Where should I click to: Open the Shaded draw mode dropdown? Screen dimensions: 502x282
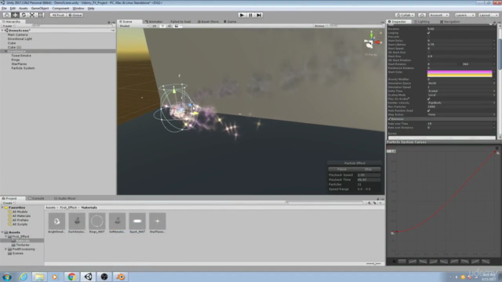pos(134,26)
